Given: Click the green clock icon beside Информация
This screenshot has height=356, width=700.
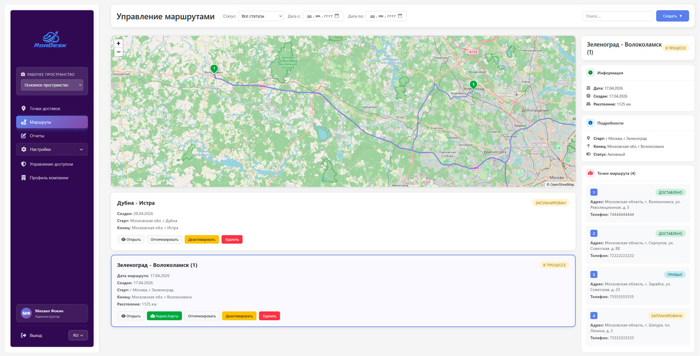Looking at the screenshot, I should pos(590,73).
